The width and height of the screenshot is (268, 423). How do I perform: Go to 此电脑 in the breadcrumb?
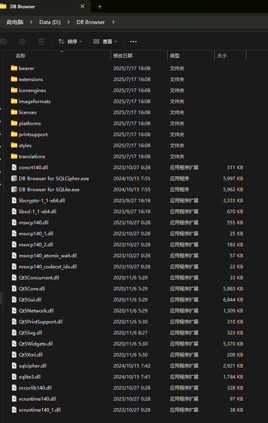click(x=15, y=22)
